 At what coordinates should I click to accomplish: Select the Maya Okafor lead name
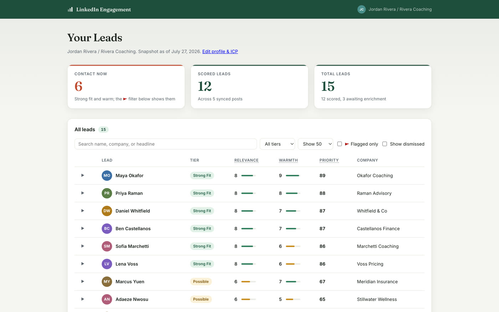[129, 176]
